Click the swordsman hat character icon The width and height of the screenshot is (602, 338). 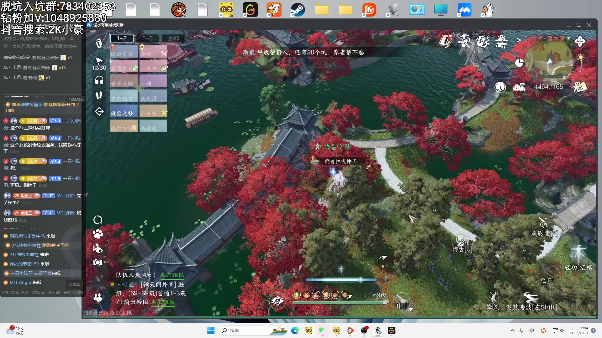click(x=464, y=41)
